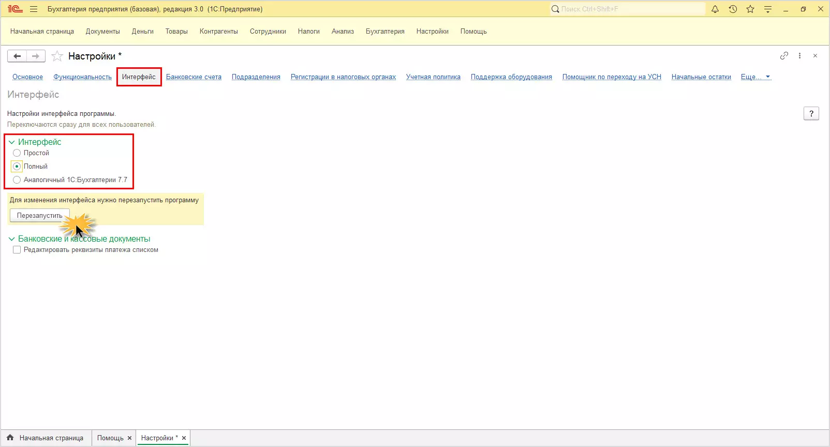Close the Настройки form with X
This screenshot has width=830, height=447.
point(815,55)
